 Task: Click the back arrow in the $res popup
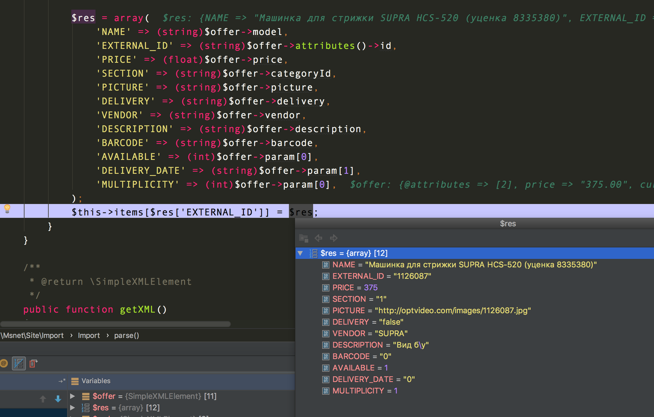pyautogui.click(x=318, y=238)
